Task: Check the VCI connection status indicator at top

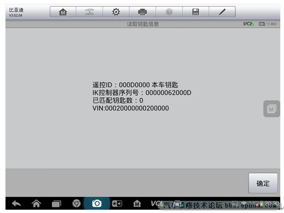Action: 248,24
